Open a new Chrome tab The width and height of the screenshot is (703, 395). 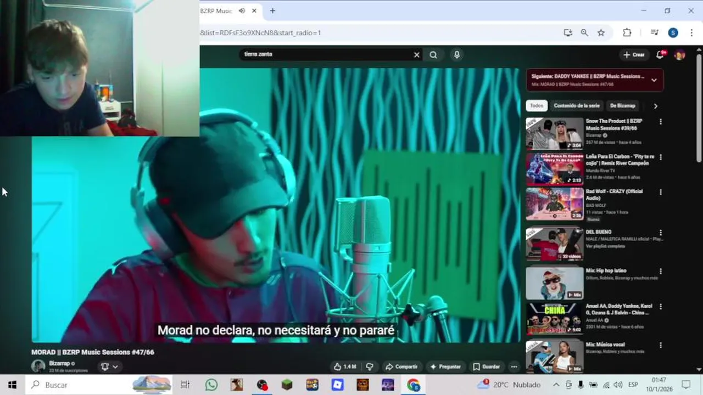coord(272,11)
